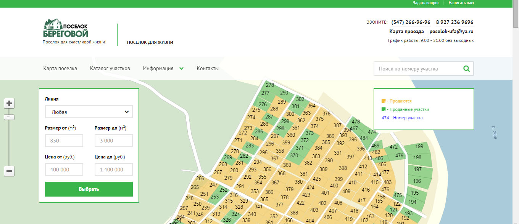Select plot 195 on the map
Screen dimensions: 519x224
click(414, 193)
